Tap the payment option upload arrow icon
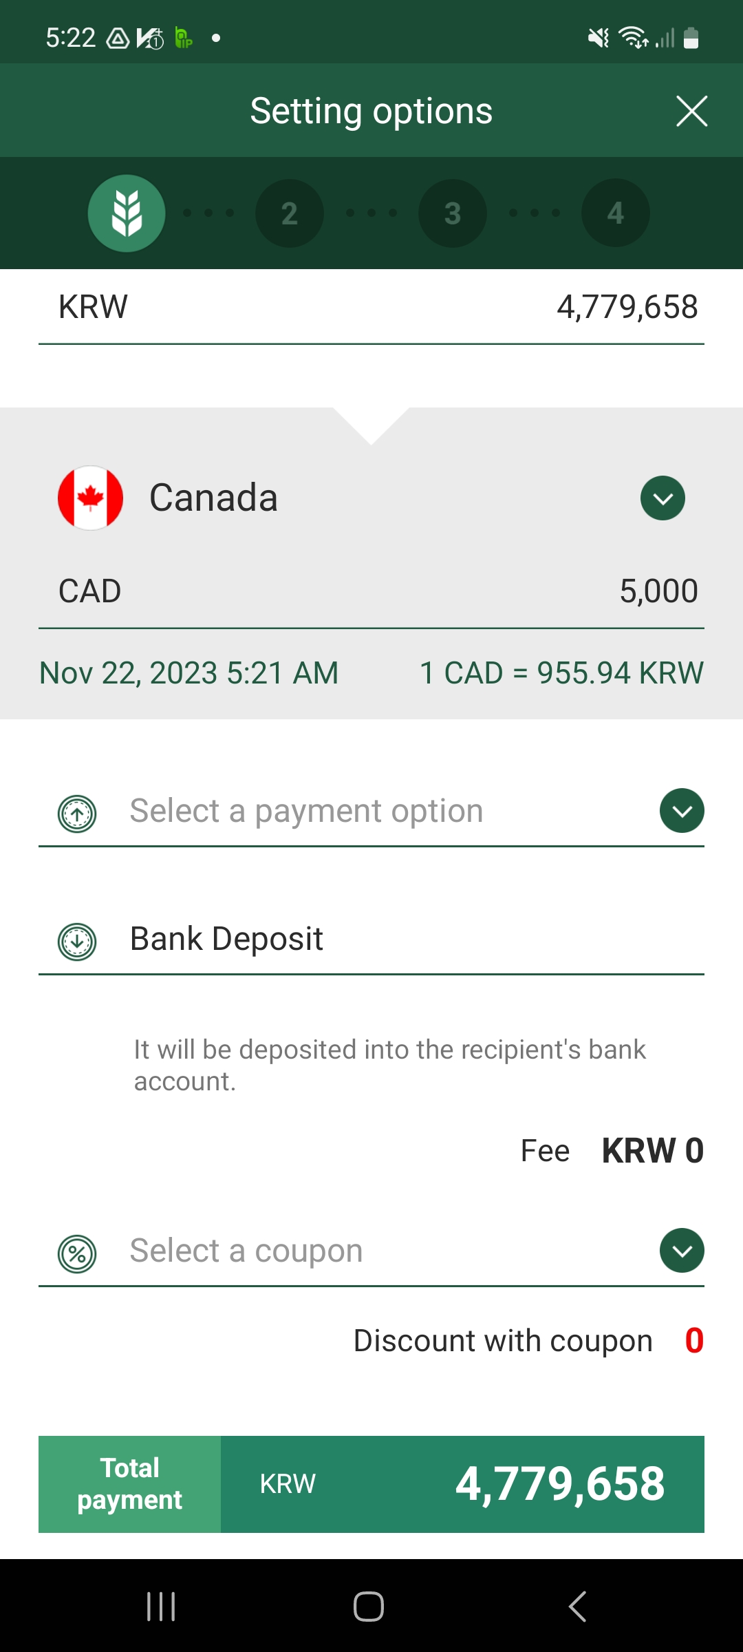 pyautogui.click(x=77, y=814)
